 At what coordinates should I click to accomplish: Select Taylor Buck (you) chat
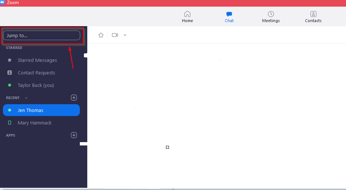pos(36,85)
